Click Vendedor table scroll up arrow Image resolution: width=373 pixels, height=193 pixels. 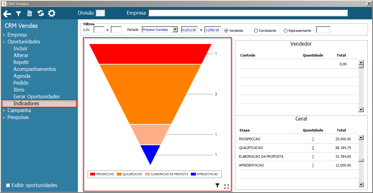[x=361, y=63]
